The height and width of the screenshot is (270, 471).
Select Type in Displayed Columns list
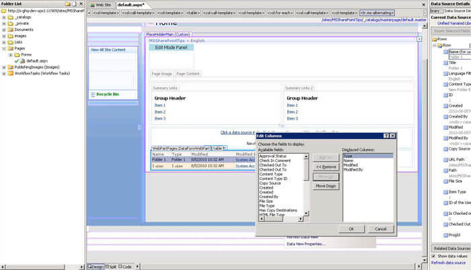coord(368,156)
